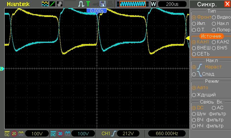Click the green diagonal line icon
231x138 pixels.
coord(53,4)
